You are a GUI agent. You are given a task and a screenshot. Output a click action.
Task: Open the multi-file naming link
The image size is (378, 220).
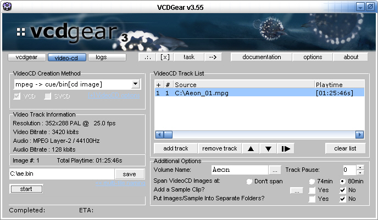(x=120, y=183)
